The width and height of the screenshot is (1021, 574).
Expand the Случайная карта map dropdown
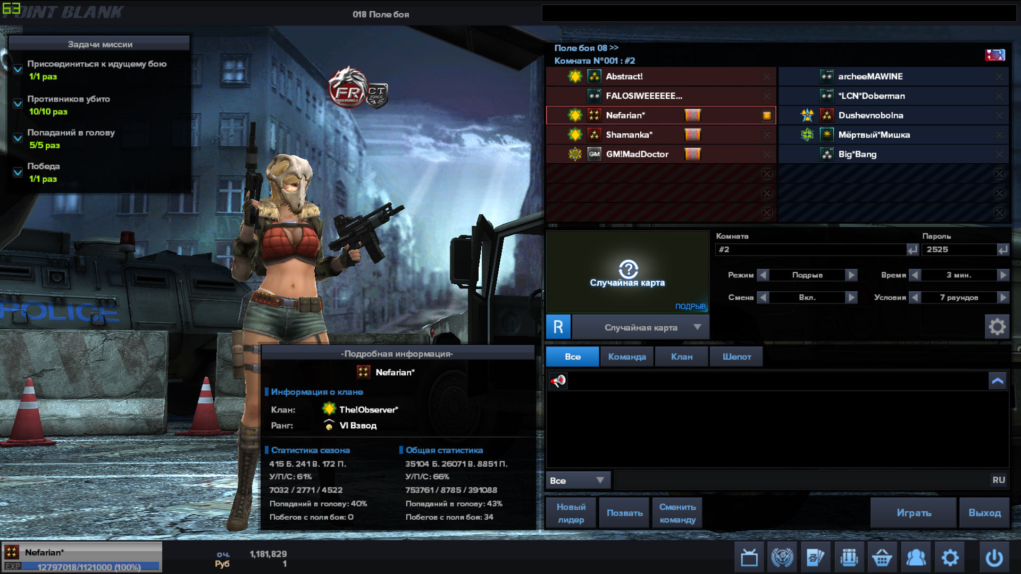(x=697, y=327)
